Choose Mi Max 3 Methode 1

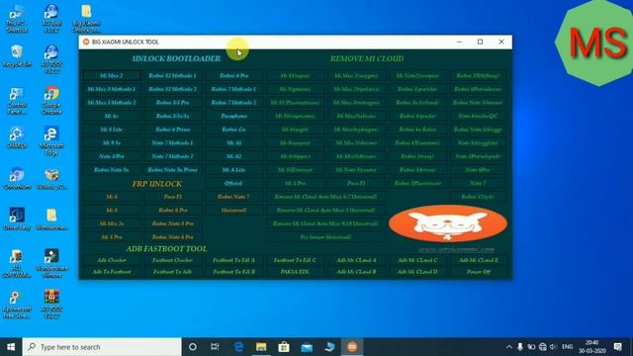[x=112, y=89]
